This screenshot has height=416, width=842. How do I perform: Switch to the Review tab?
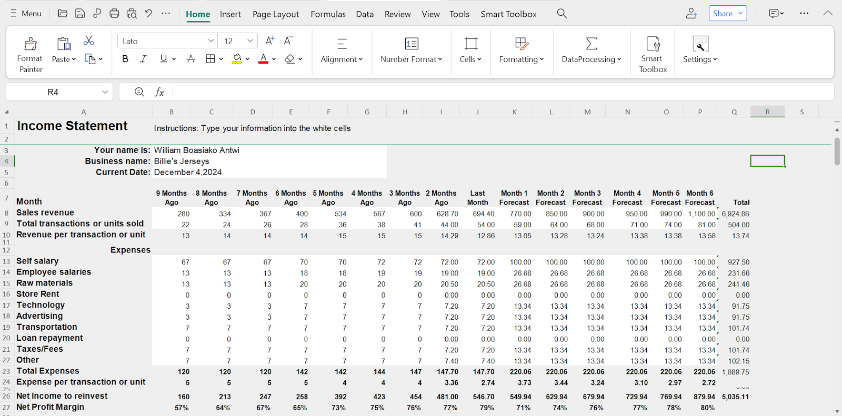coord(397,14)
